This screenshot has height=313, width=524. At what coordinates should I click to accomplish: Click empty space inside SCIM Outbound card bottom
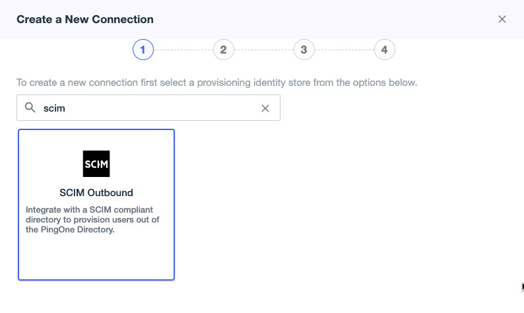point(96,261)
